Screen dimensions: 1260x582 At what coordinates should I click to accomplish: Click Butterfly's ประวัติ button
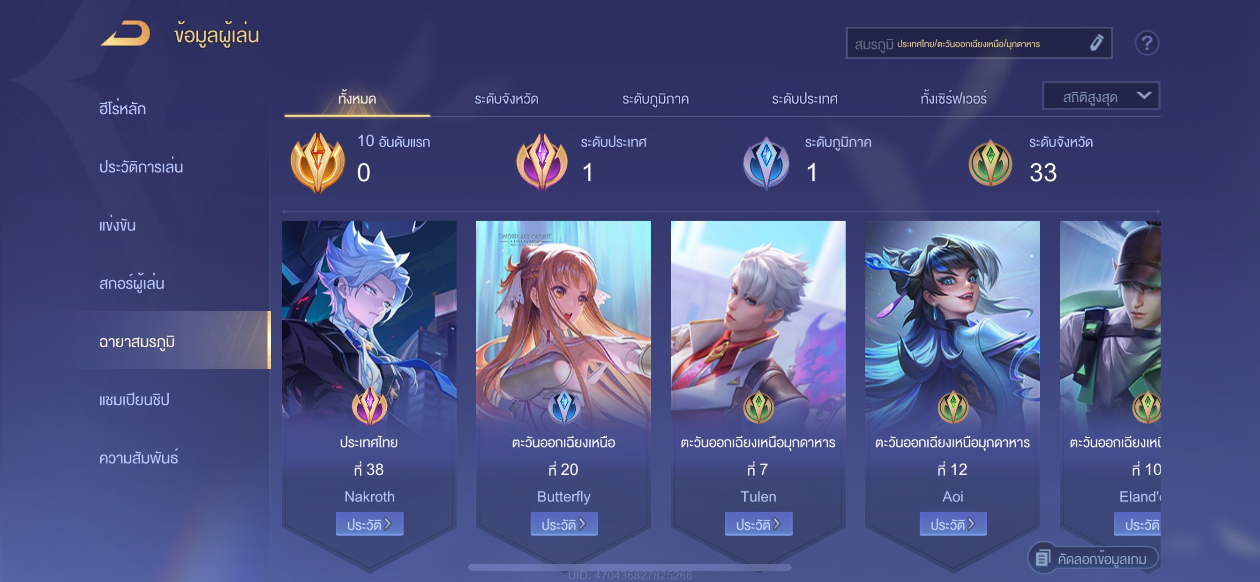point(564,524)
